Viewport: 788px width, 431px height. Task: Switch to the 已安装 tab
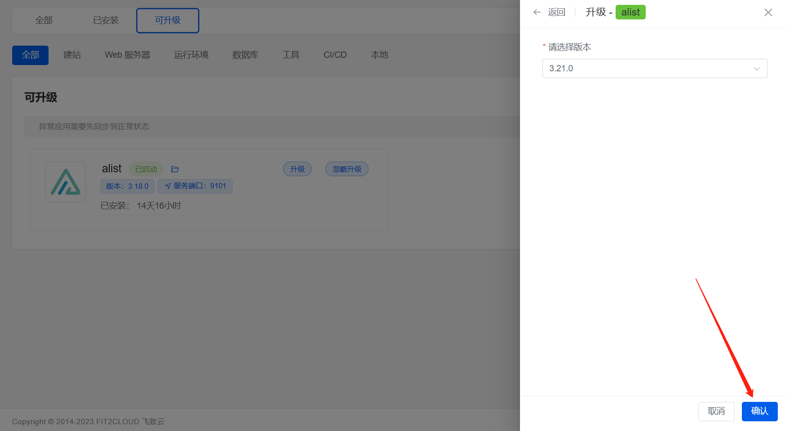(x=106, y=20)
